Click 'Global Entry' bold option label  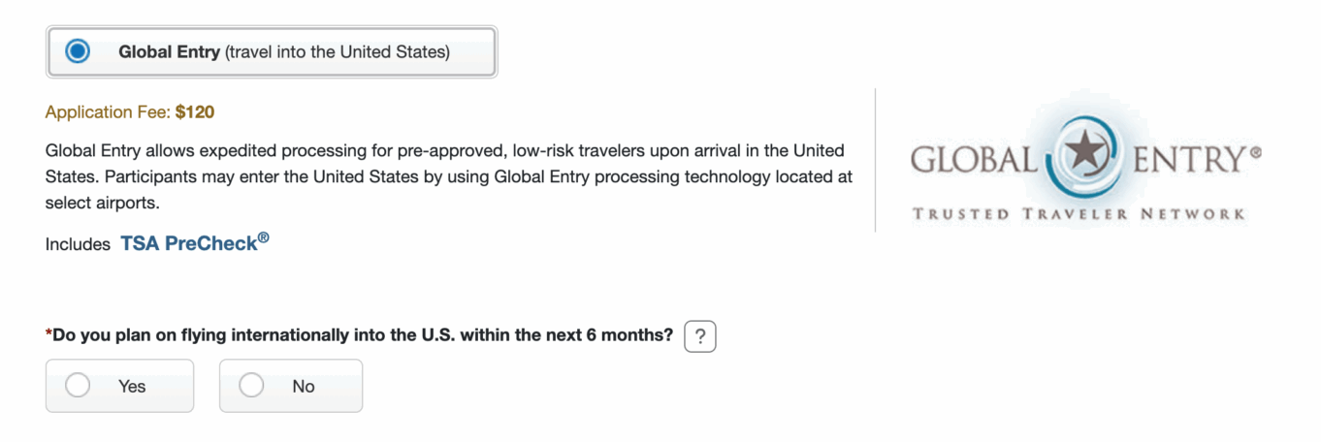pos(170,52)
